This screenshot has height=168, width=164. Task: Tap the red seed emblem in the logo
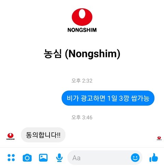(82, 17)
